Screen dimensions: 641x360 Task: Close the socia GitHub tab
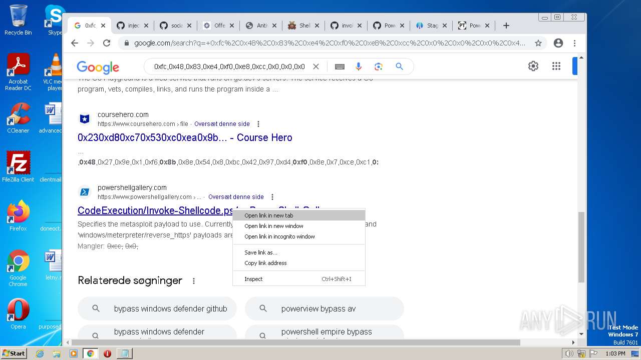pyautogui.click(x=189, y=25)
